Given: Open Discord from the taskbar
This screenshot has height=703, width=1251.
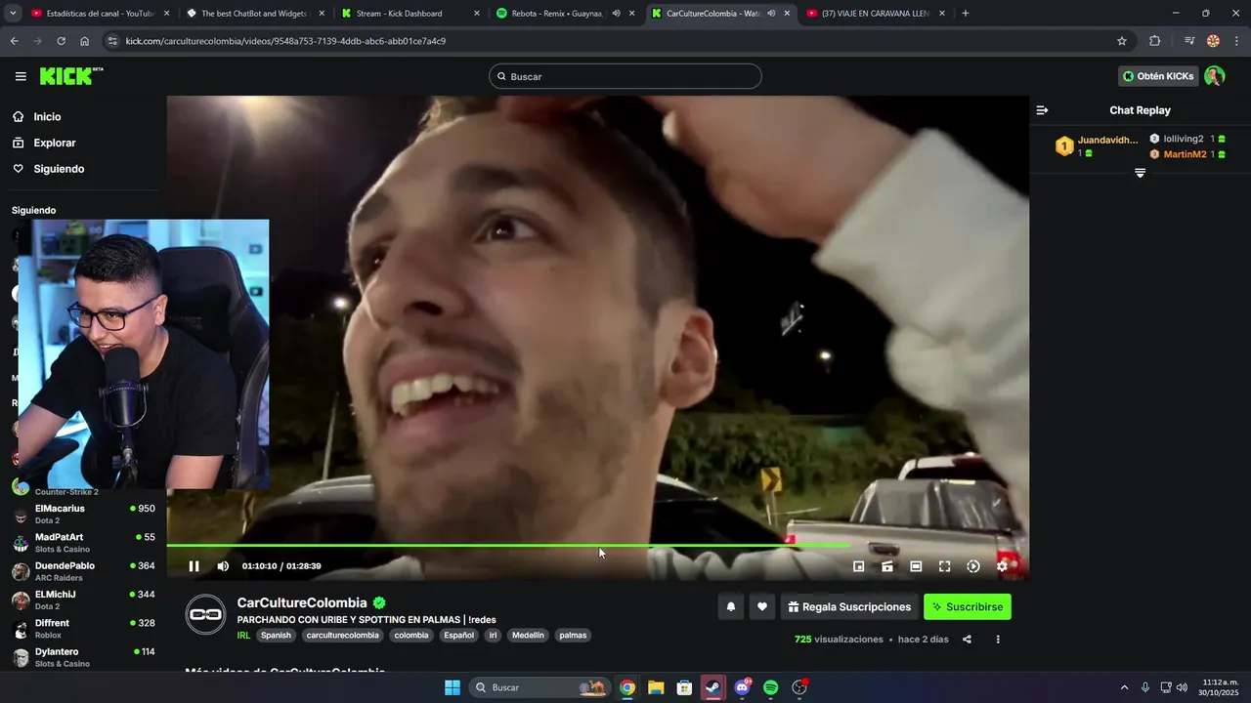Looking at the screenshot, I should tap(743, 687).
